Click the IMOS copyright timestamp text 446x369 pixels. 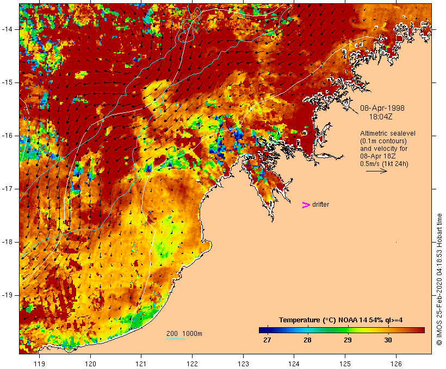(x=439, y=279)
